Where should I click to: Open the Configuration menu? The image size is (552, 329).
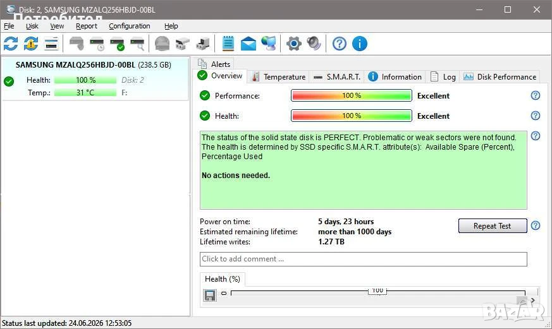click(x=129, y=26)
